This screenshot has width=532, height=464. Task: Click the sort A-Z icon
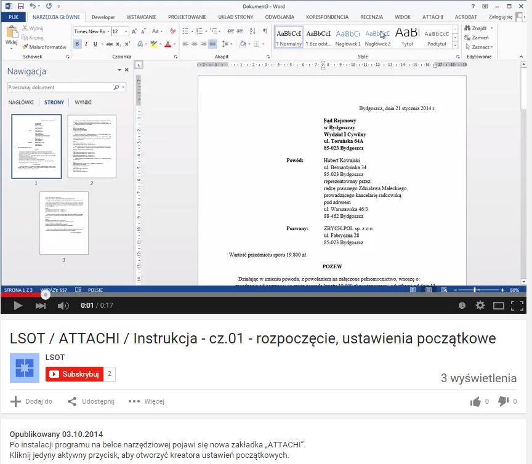coord(252,31)
